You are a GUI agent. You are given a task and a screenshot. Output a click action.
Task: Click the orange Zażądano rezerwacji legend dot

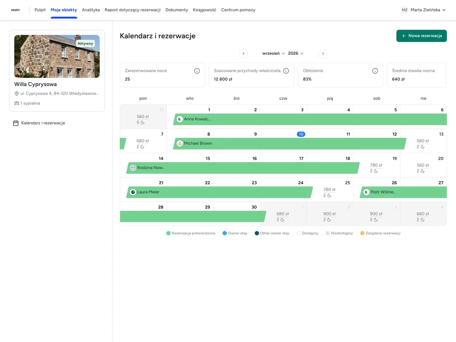point(362,233)
